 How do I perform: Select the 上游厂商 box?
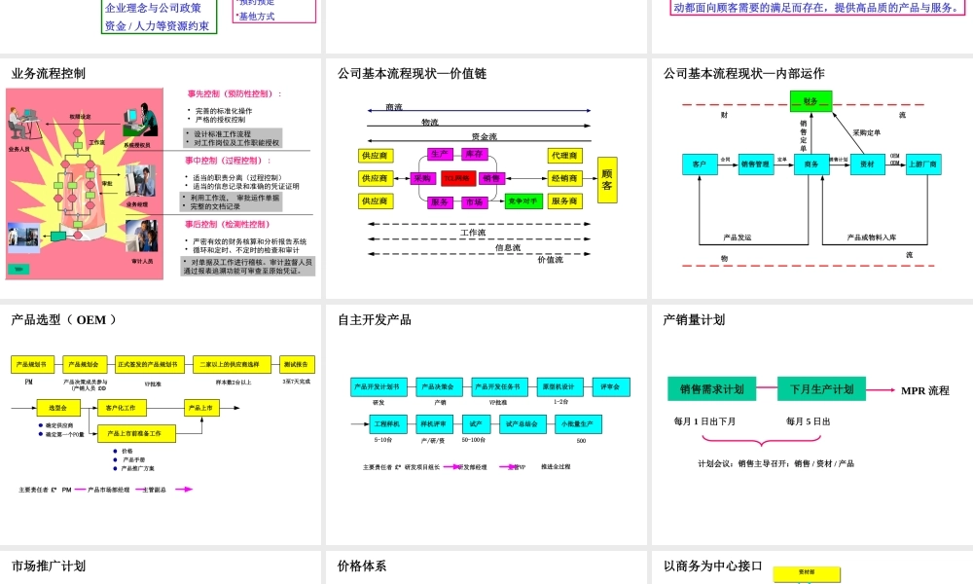click(922, 164)
